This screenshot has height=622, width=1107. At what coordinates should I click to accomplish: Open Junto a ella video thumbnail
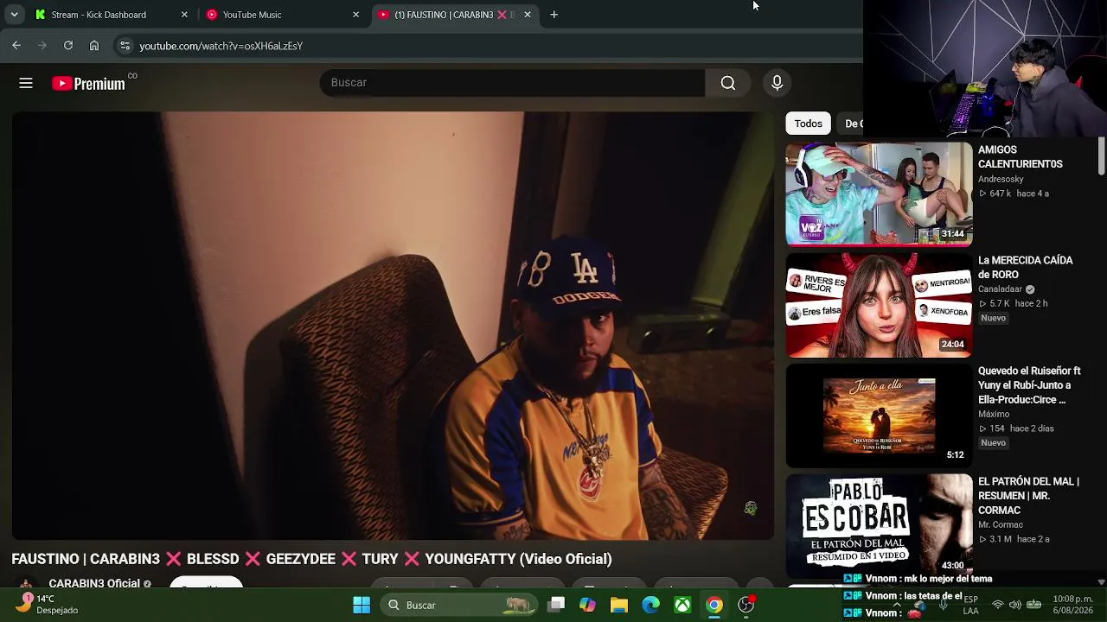879,416
